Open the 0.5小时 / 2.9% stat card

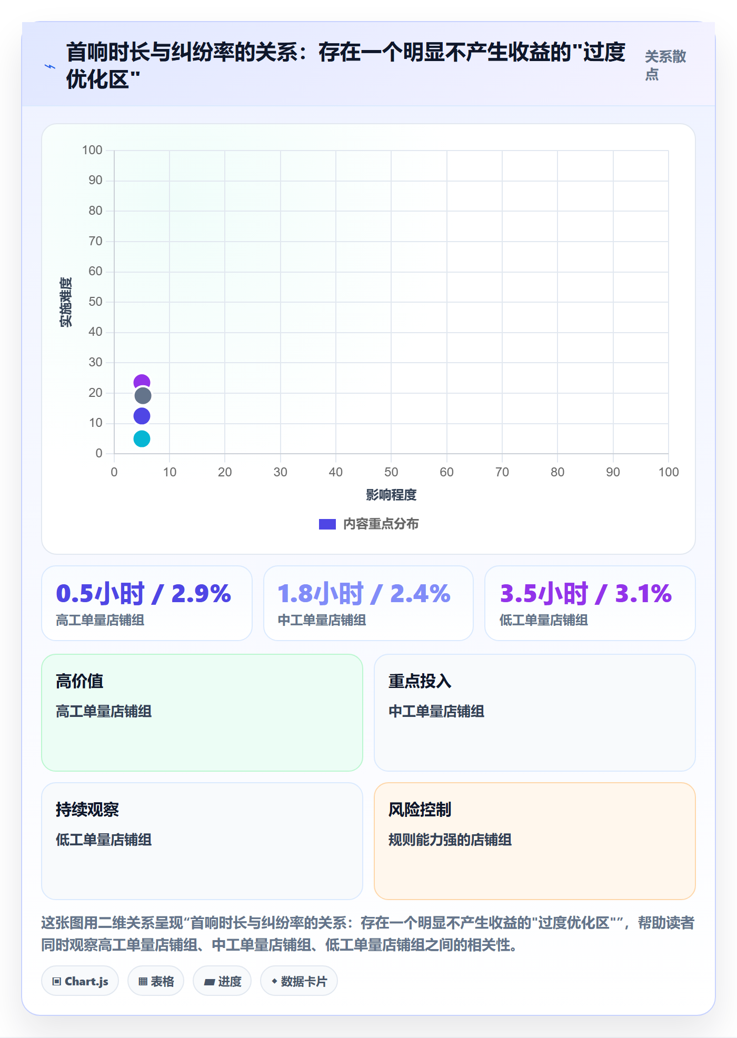pyautogui.click(x=147, y=603)
